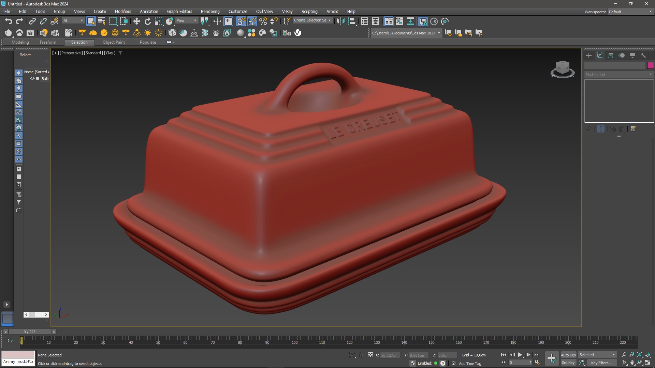Click the V-Ray logo icon

[298, 33]
